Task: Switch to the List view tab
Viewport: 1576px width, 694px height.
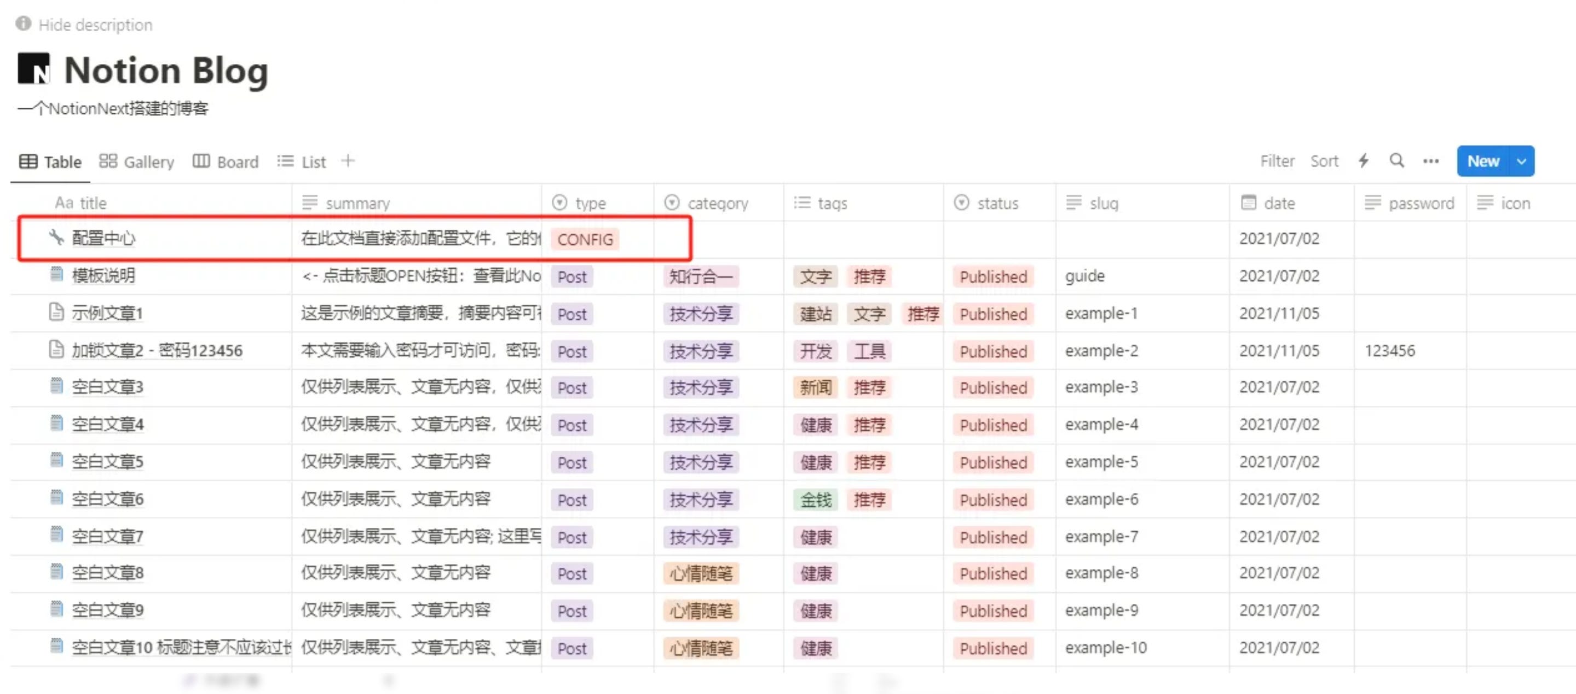Action: point(302,161)
